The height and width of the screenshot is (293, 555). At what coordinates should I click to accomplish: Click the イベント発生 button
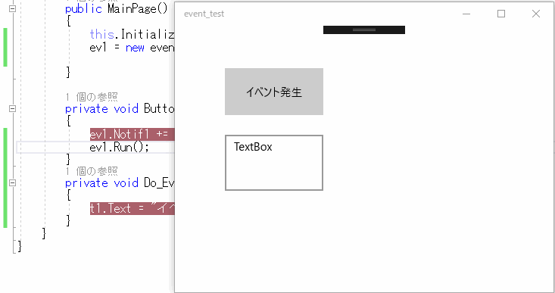pos(274,92)
